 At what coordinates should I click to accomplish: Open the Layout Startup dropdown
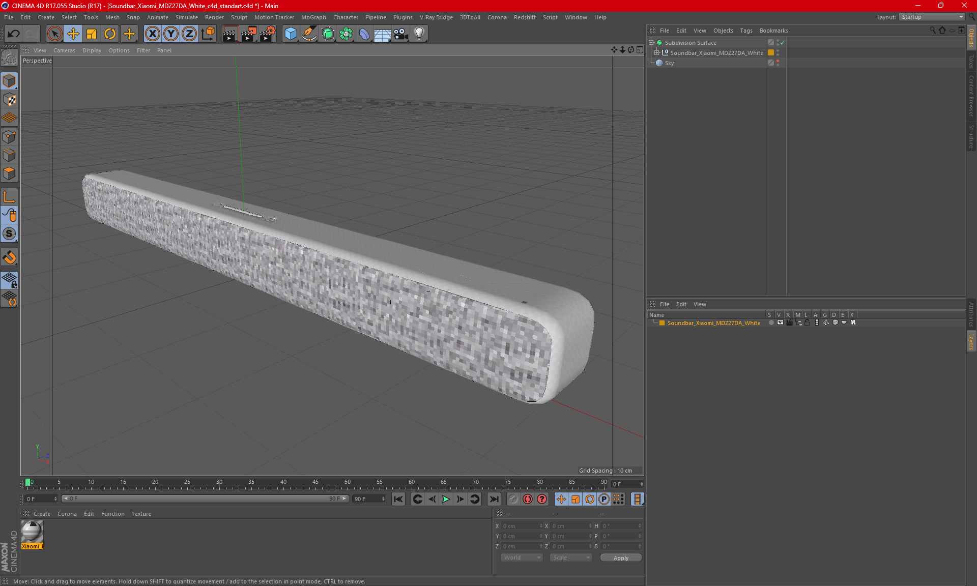click(x=932, y=17)
